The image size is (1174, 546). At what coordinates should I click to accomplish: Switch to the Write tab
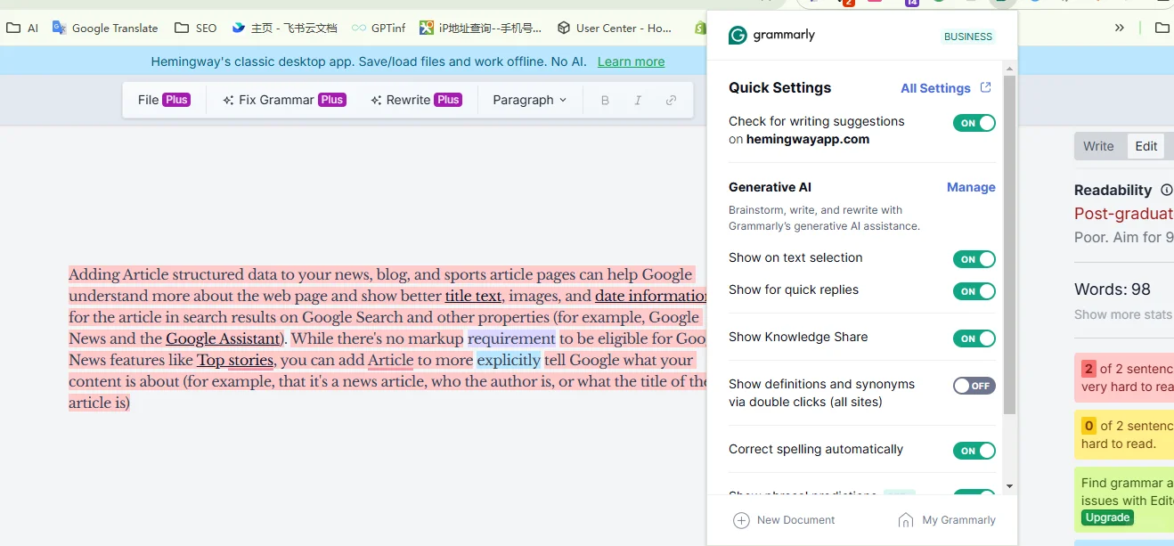[x=1098, y=146]
